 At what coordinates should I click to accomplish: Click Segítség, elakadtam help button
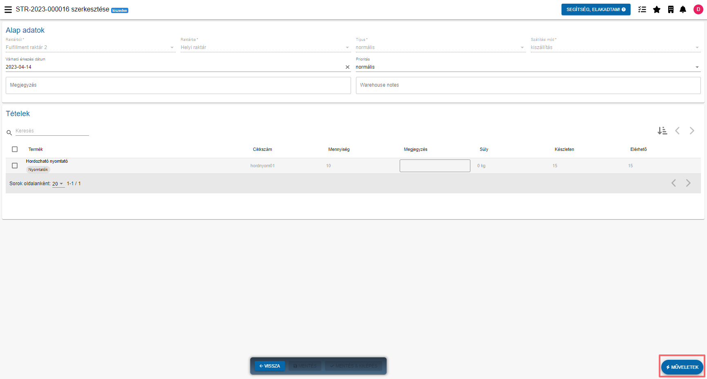click(595, 9)
